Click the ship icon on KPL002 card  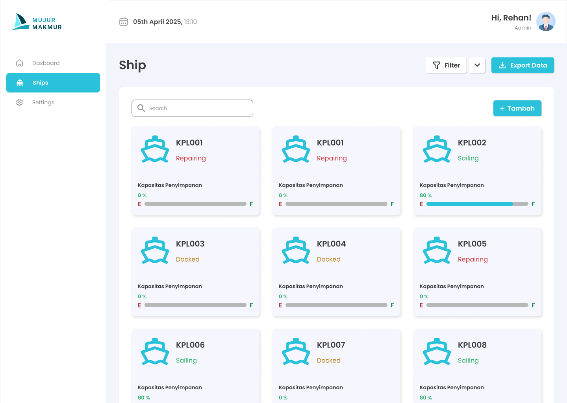[437, 149]
